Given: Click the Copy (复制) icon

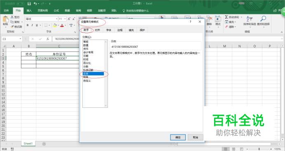Looking at the screenshot, I should tap(12, 22).
